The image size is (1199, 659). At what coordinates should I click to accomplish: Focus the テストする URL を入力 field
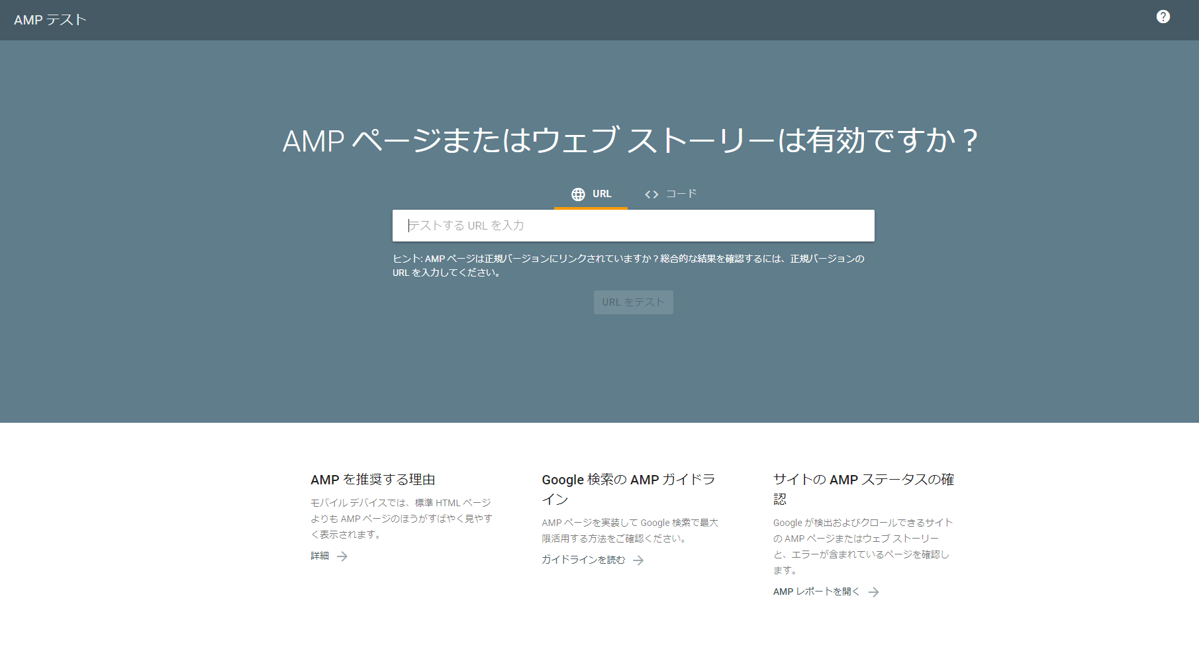(634, 226)
